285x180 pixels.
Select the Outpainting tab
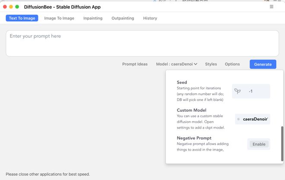(x=123, y=18)
